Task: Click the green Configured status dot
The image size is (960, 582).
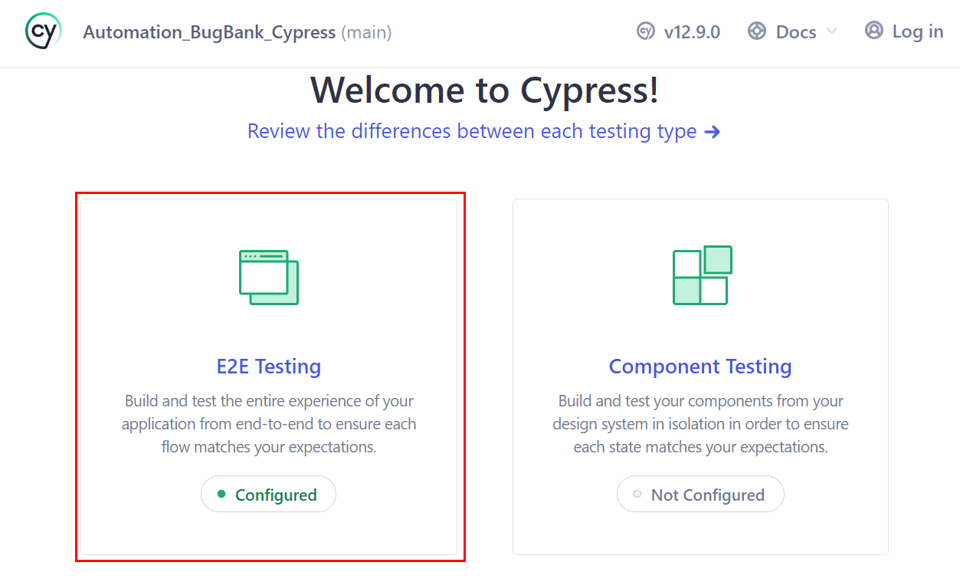Action: coord(220,494)
